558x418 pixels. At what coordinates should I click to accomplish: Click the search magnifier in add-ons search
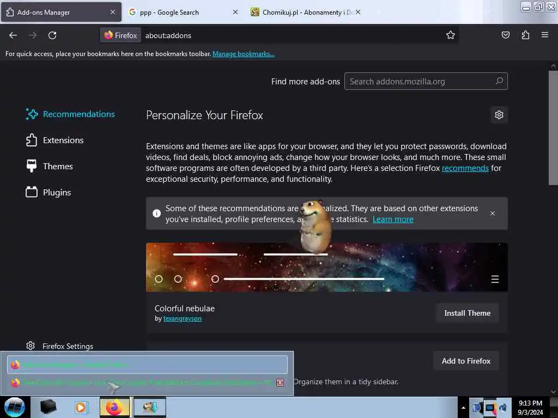coord(499,81)
